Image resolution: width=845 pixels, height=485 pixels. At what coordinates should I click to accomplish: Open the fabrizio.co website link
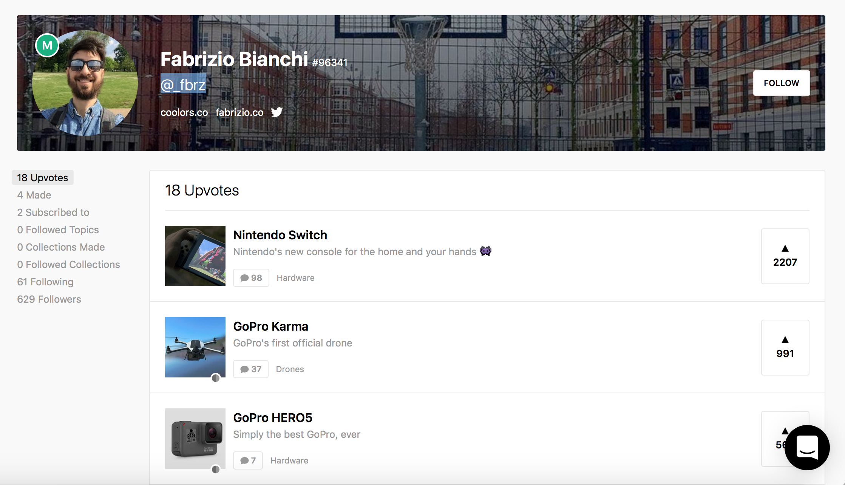click(x=239, y=112)
